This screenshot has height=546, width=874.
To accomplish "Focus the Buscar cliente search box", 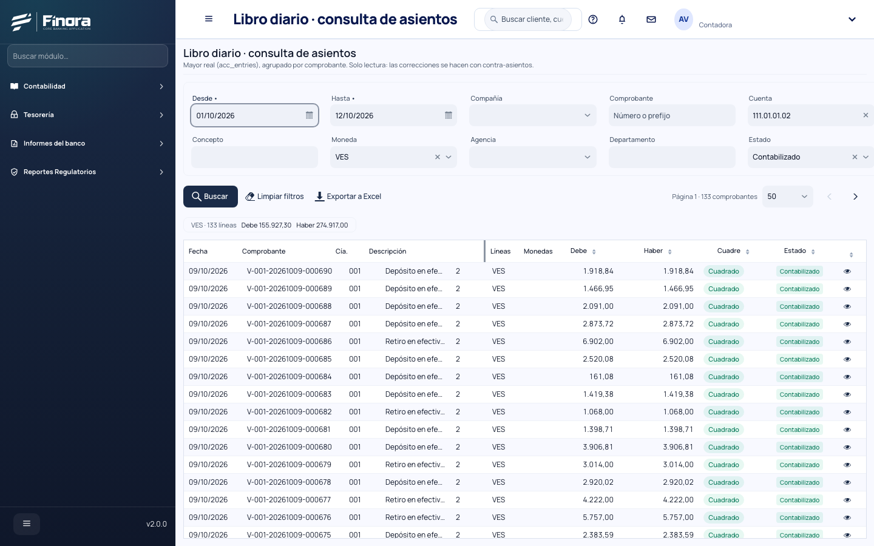I will click(x=528, y=19).
